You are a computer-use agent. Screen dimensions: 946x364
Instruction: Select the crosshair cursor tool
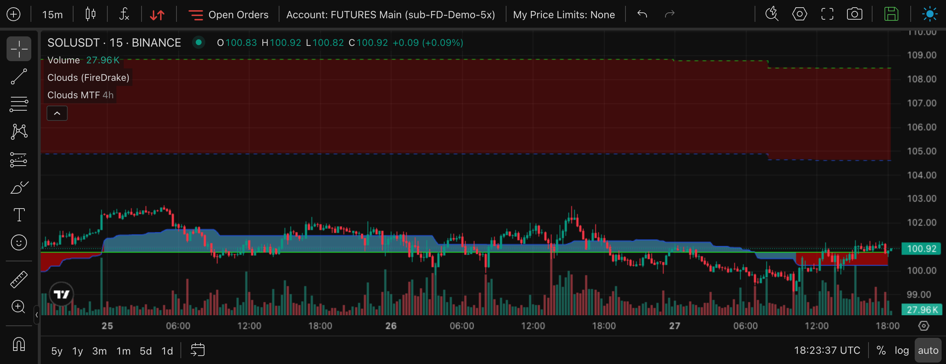click(19, 48)
